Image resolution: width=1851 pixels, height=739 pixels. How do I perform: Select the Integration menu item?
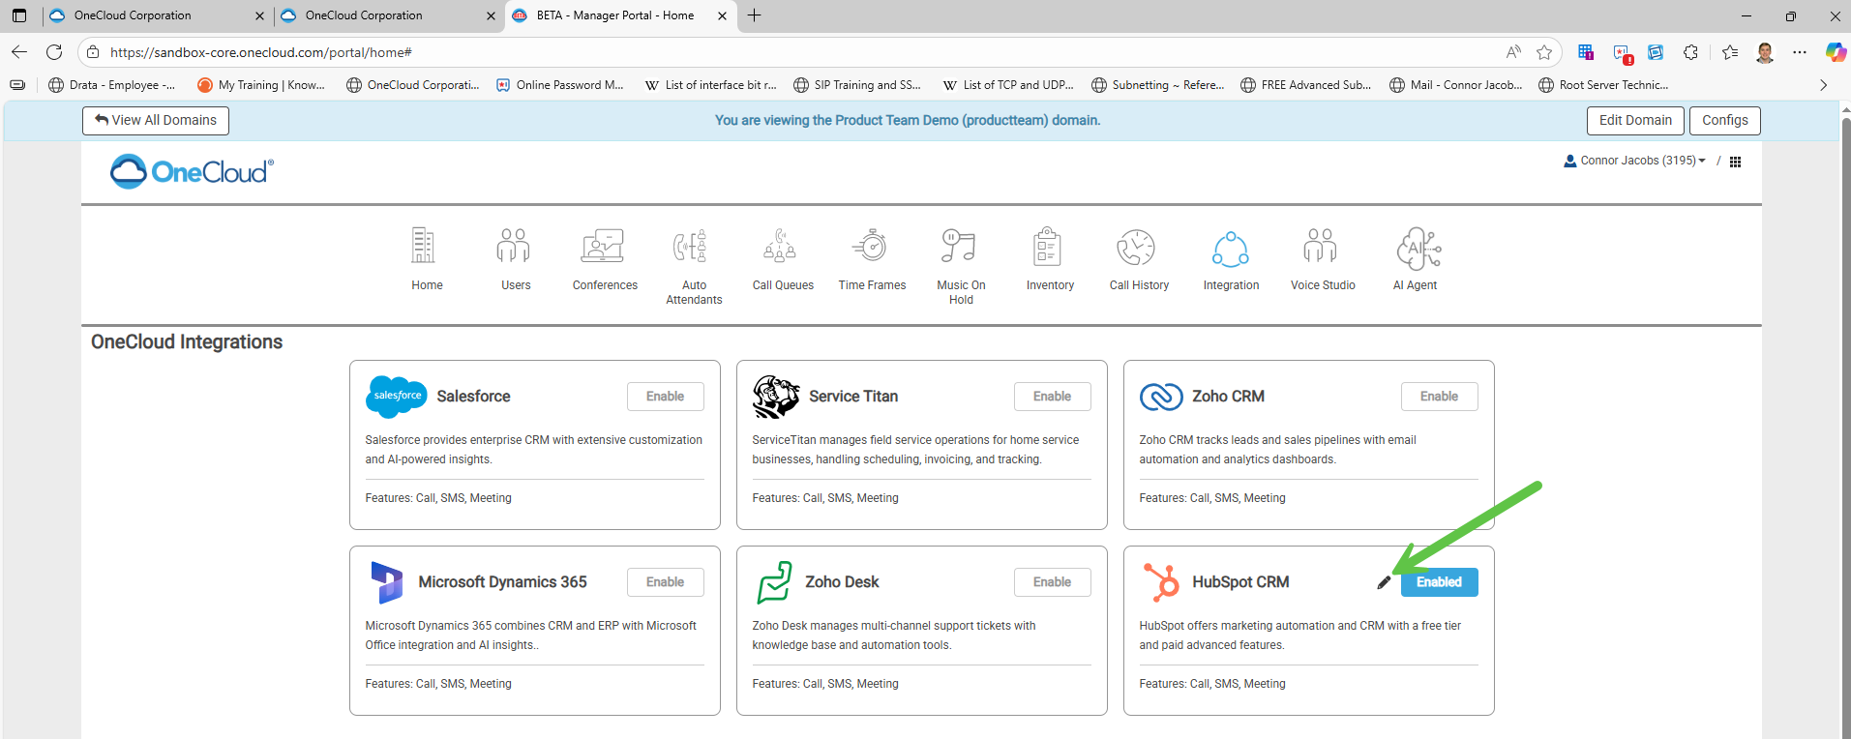tap(1231, 248)
